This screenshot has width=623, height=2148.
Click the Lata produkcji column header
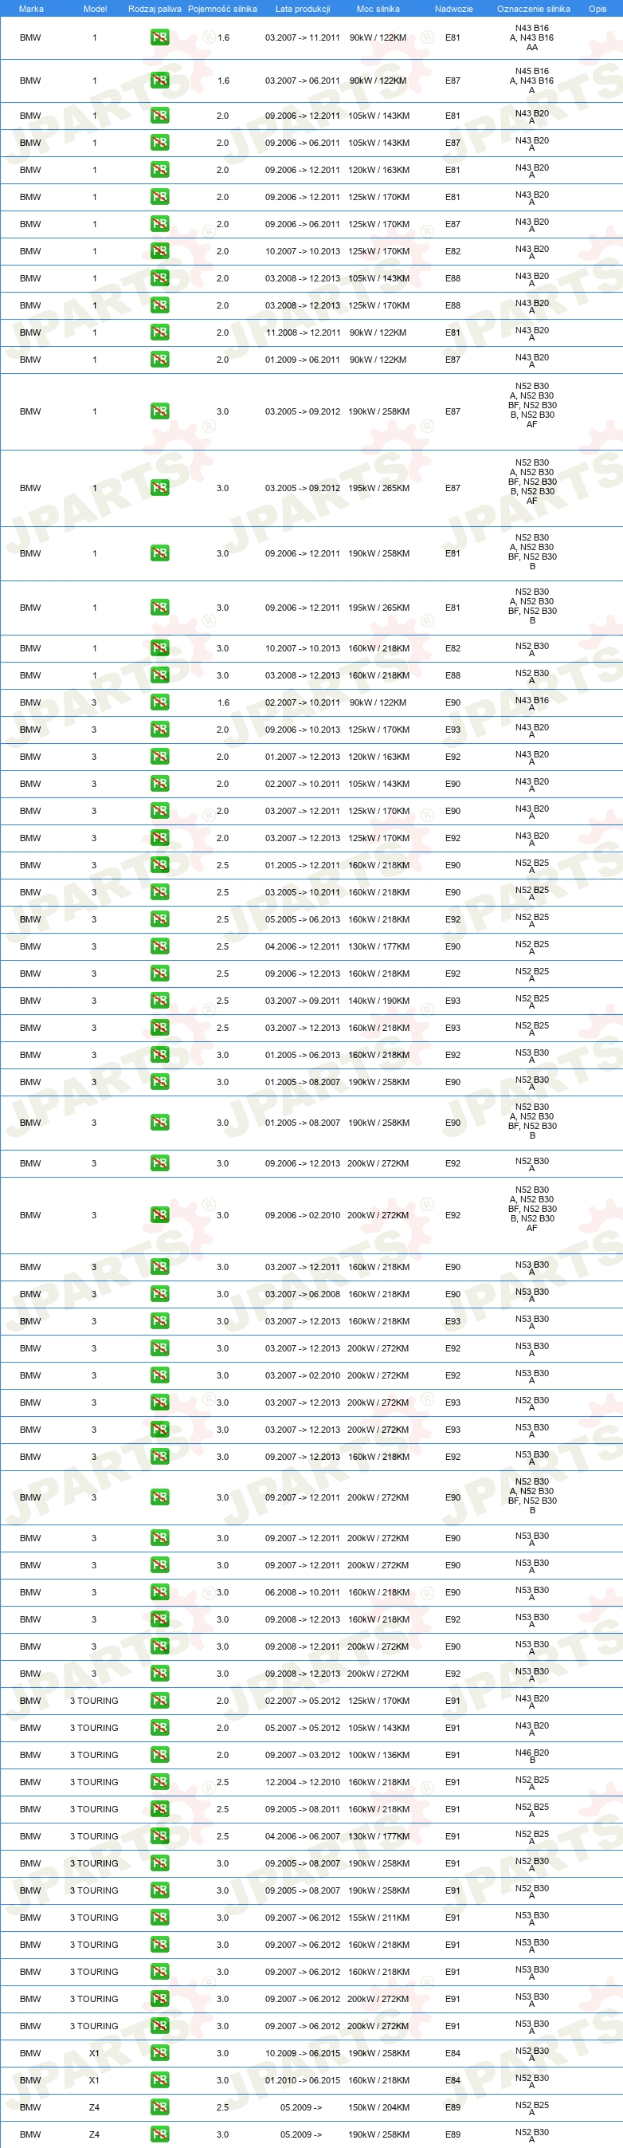[303, 10]
